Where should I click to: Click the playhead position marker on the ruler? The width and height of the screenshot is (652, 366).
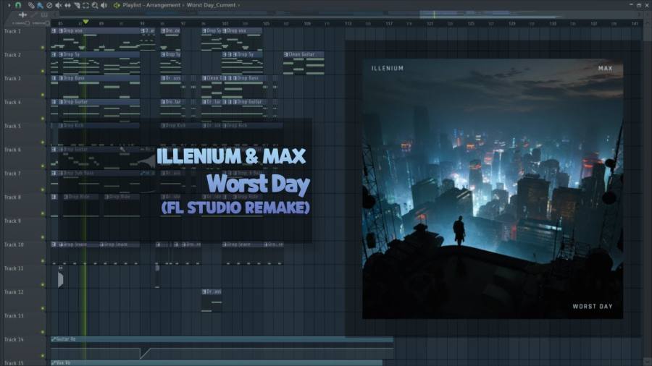point(85,22)
